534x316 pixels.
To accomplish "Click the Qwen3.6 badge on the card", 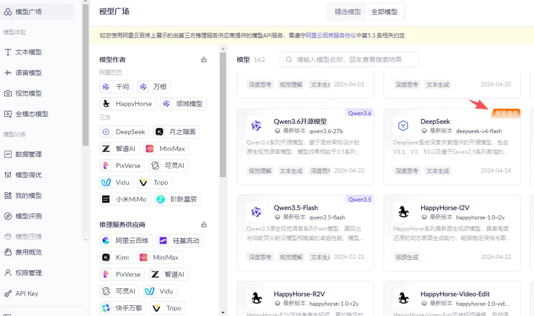I will pyautogui.click(x=360, y=113).
